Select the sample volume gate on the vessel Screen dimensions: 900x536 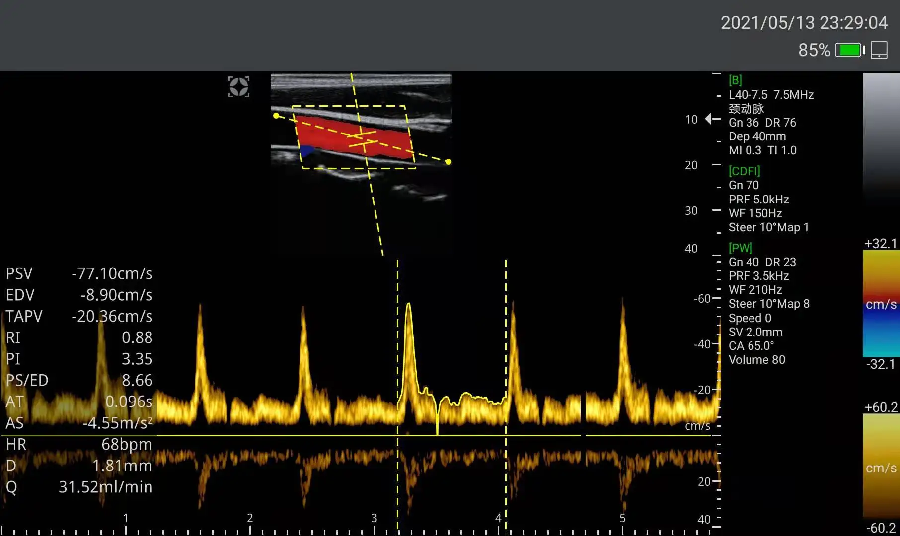(363, 139)
